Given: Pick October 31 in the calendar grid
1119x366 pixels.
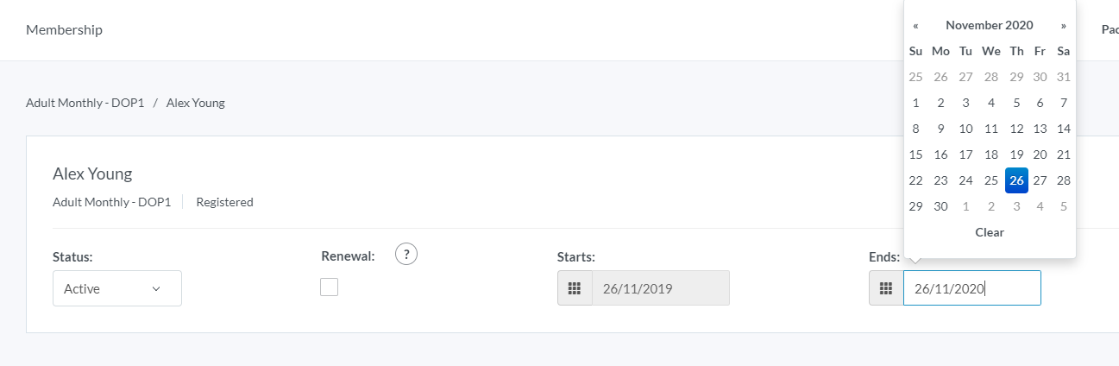Looking at the screenshot, I should 1064,77.
